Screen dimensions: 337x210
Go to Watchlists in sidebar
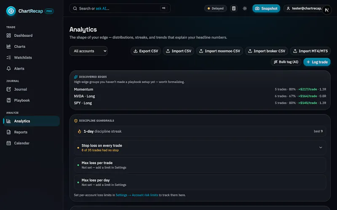[31, 58]
